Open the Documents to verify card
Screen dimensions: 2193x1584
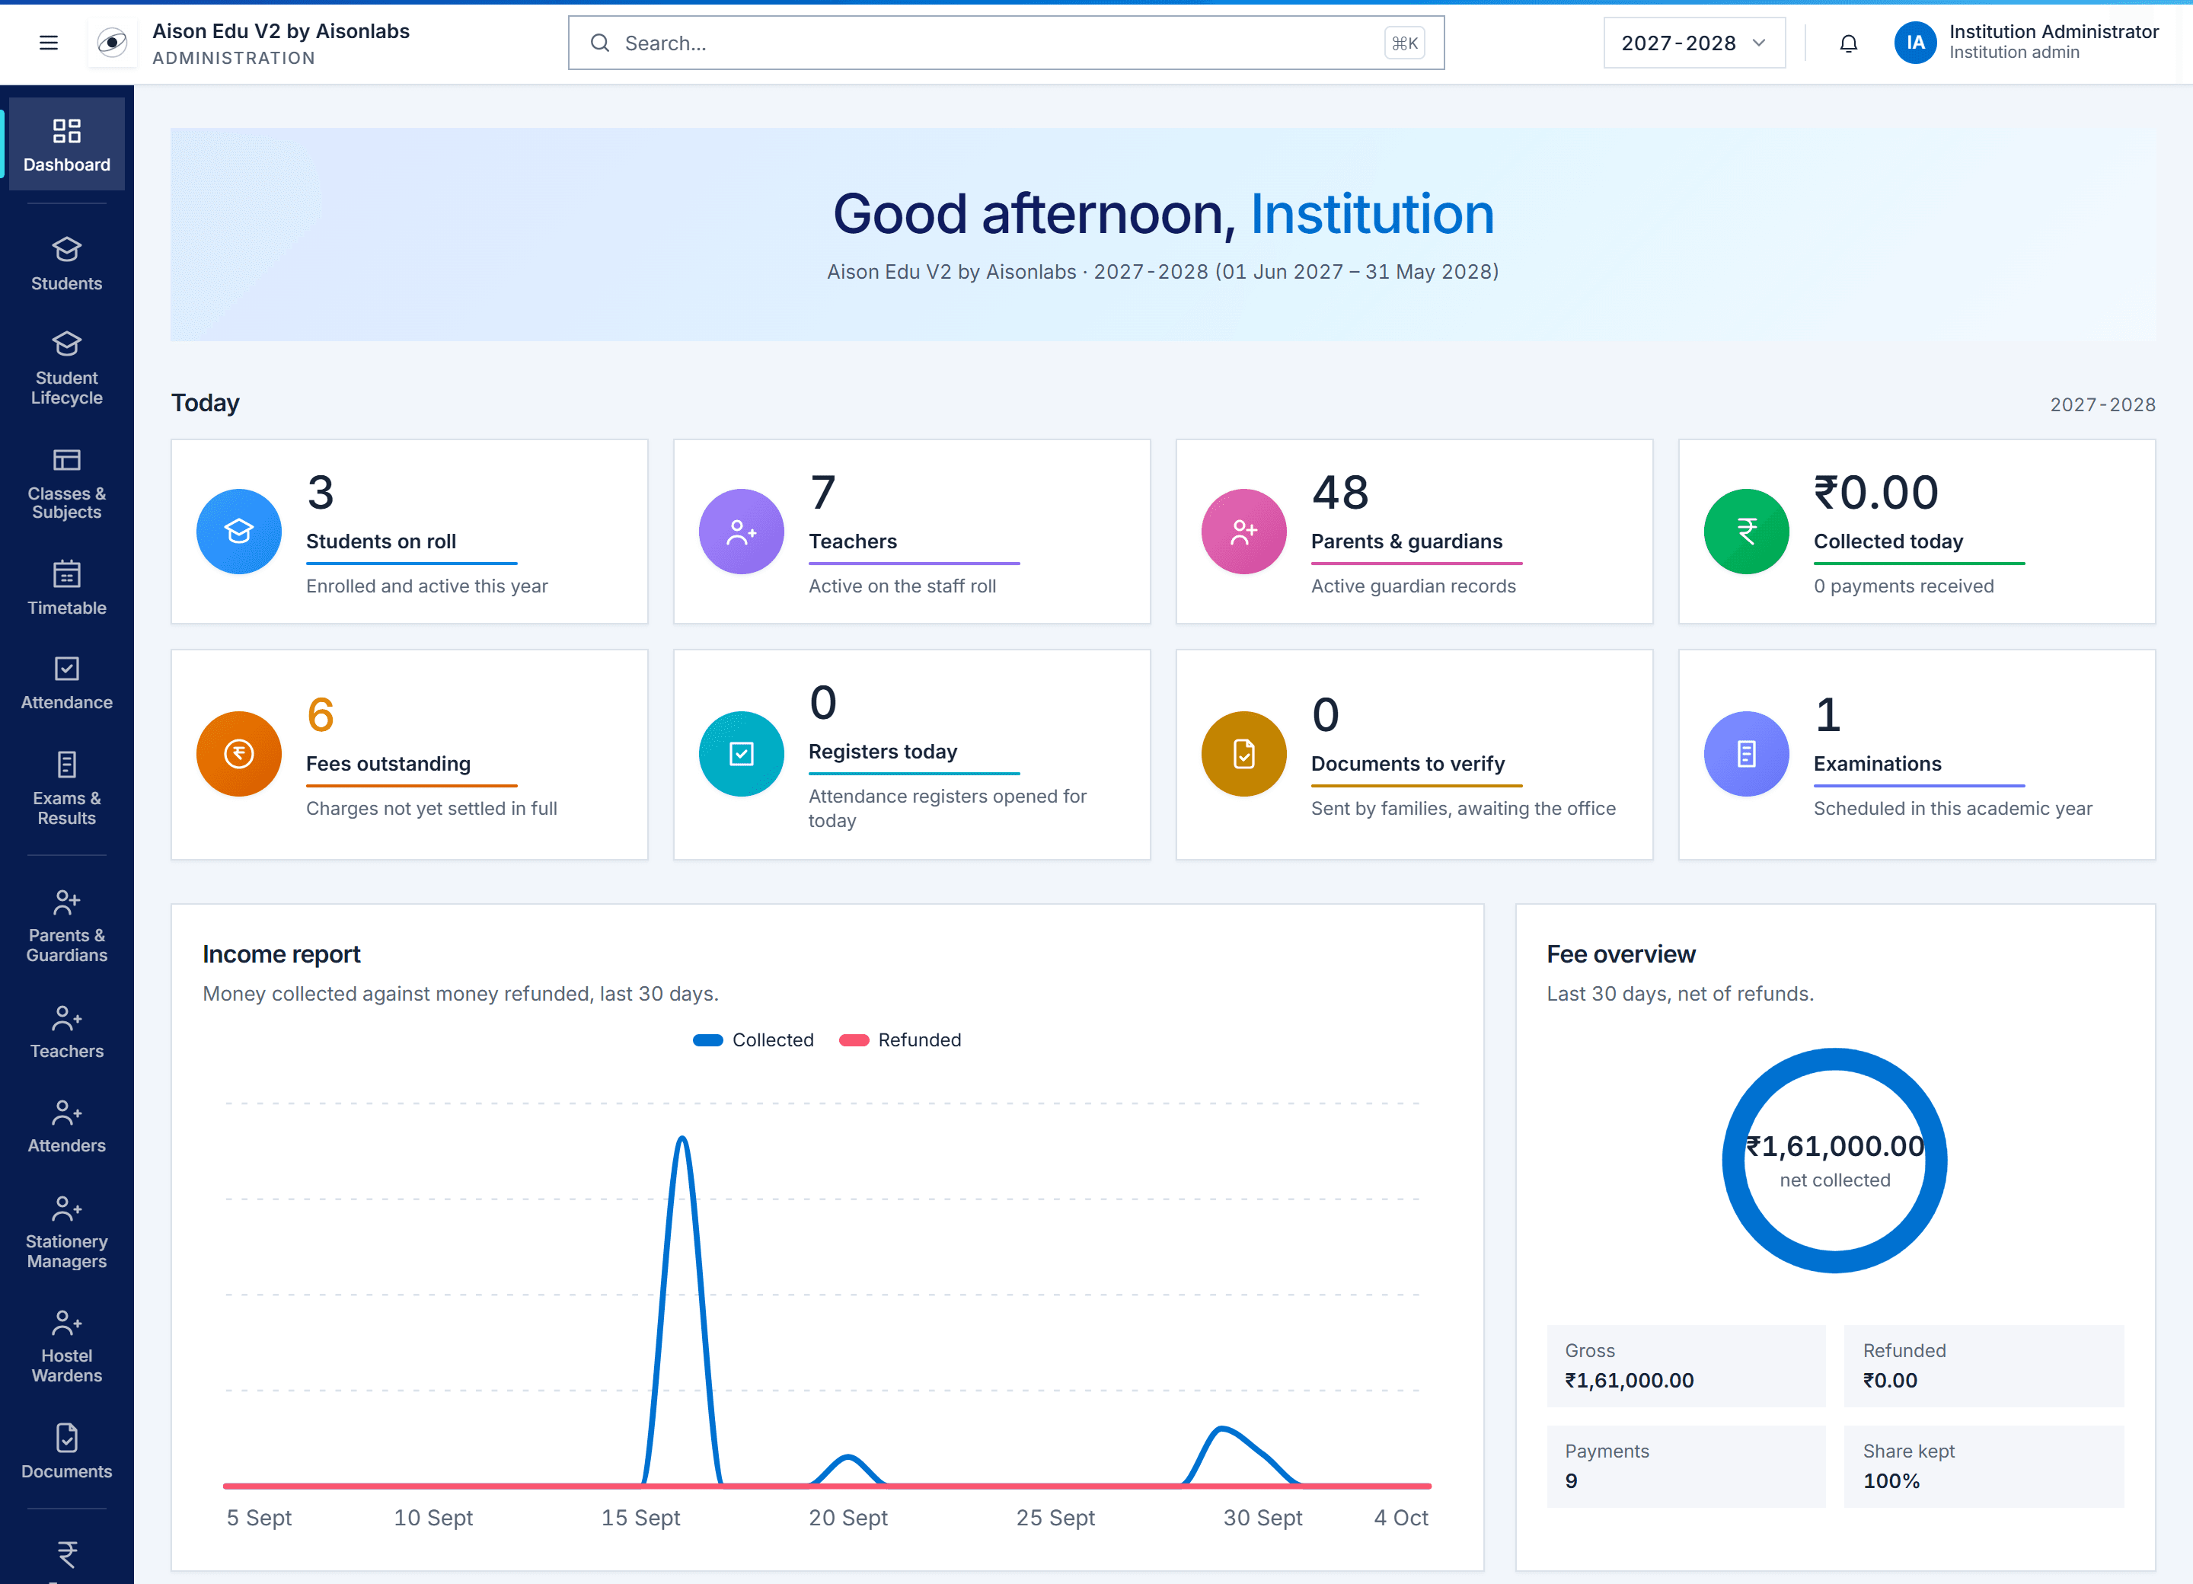[1414, 753]
